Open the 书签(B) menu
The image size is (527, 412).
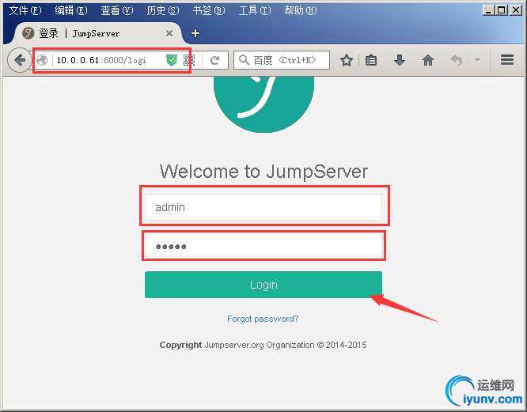[x=209, y=11]
